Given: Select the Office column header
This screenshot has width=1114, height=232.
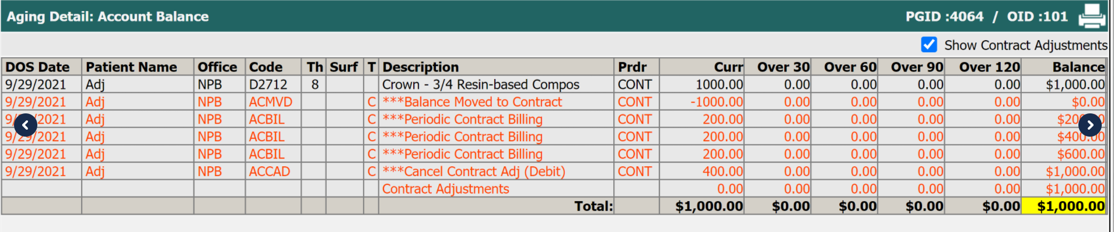Looking at the screenshot, I should click(217, 67).
